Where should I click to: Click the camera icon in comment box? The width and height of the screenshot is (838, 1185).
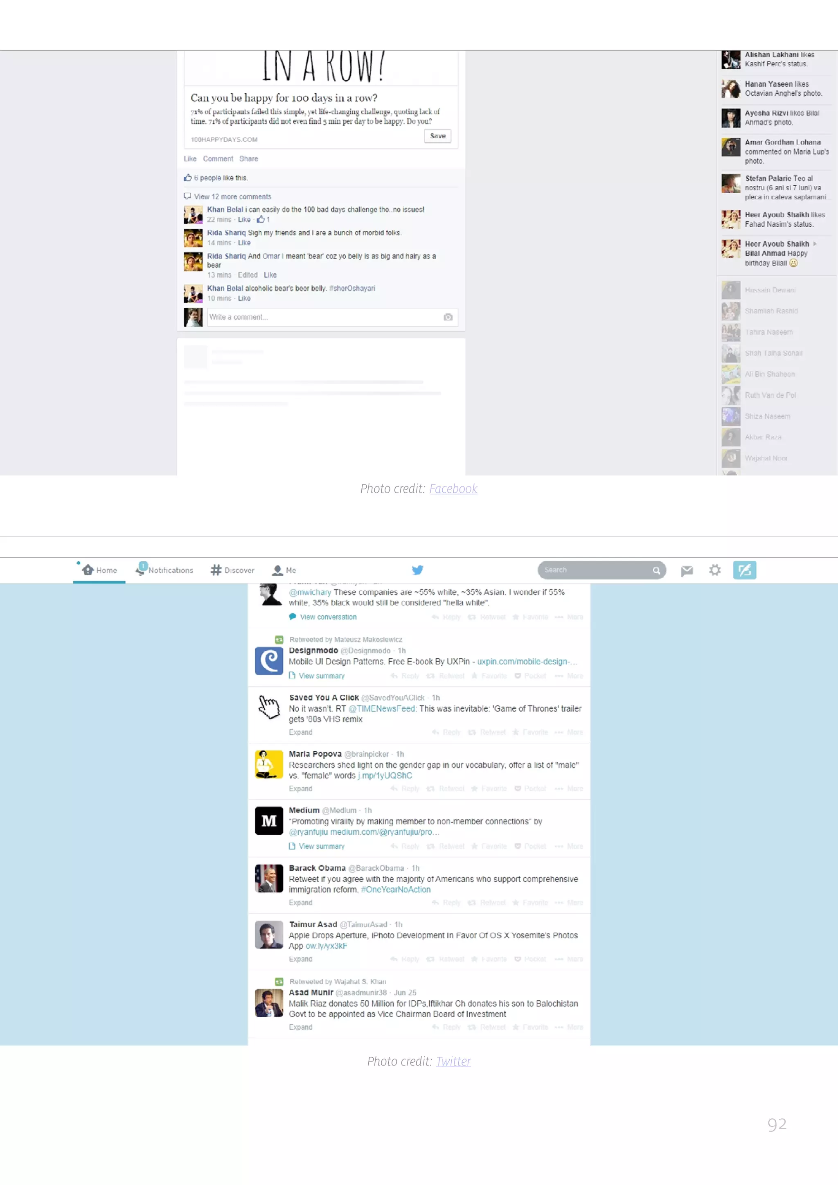pos(448,317)
